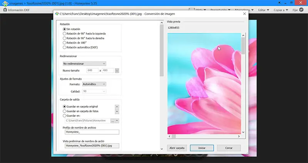Click preview scroll down arrow

243,132
